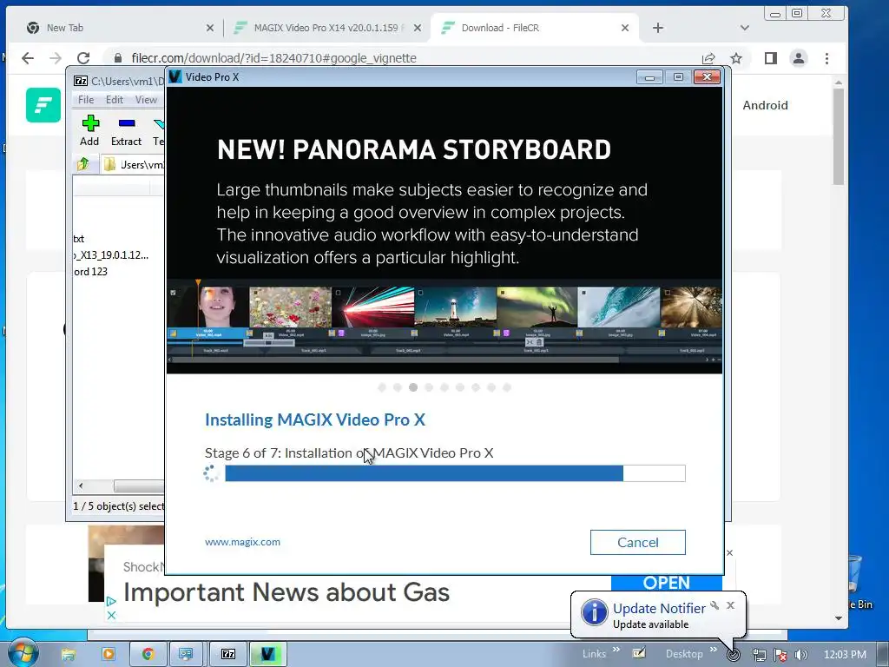Expand the Links toolbar chevron
The image size is (889, 667).
(x=616, y=650)
